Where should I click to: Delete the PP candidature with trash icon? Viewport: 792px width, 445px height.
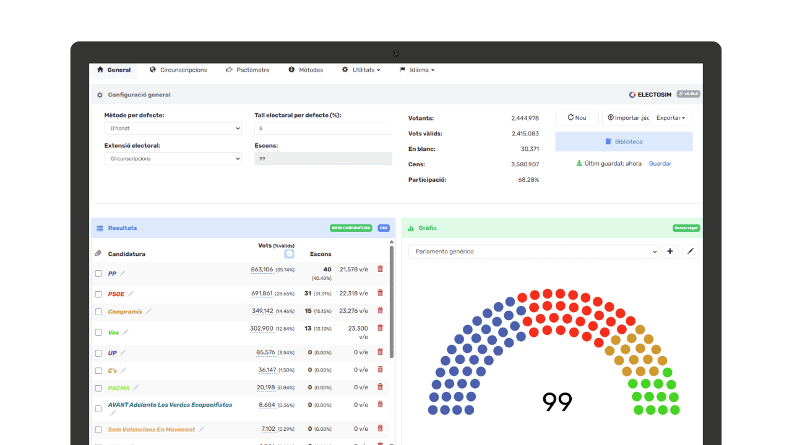pyautogui.click(x=380, y=269)
